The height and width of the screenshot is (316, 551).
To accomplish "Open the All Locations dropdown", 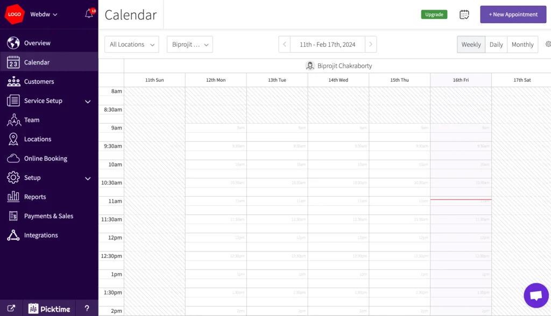I will tap(131, 45).
